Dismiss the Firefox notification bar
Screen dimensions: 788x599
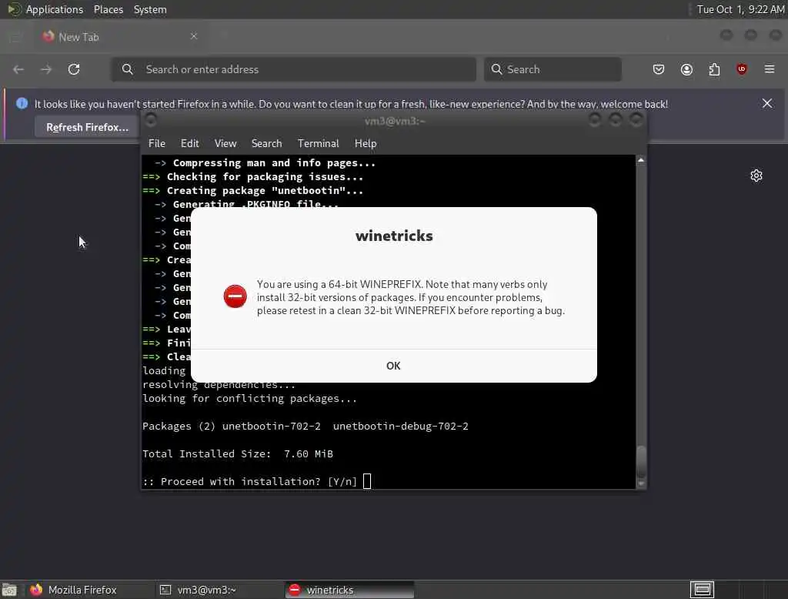click(x=767, y=104)
